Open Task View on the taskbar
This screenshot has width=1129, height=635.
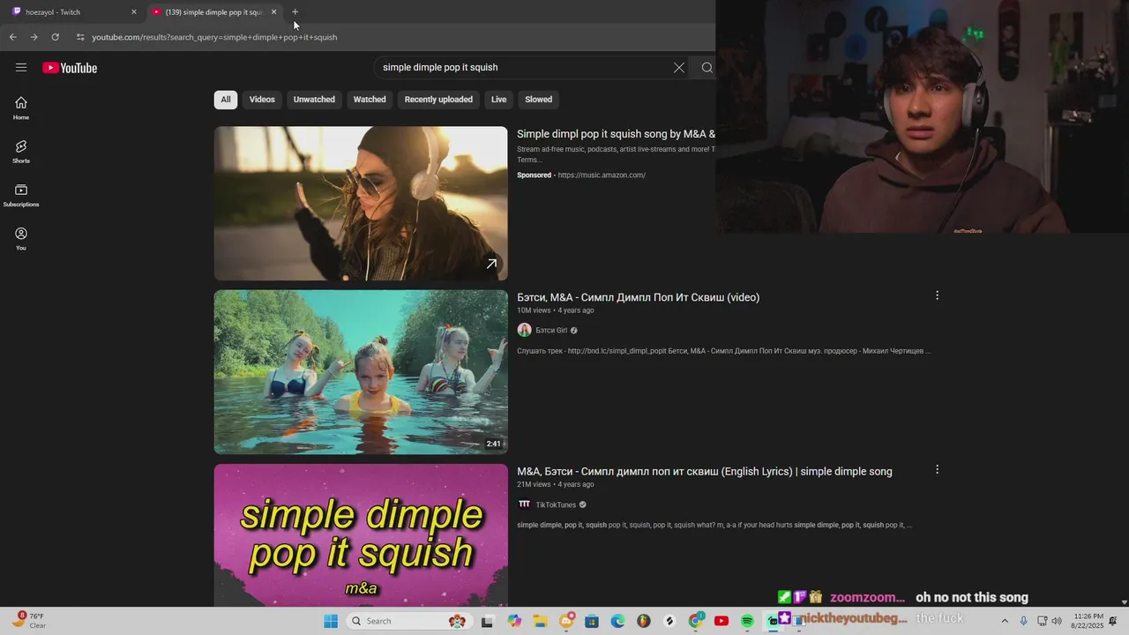point(486,621)
